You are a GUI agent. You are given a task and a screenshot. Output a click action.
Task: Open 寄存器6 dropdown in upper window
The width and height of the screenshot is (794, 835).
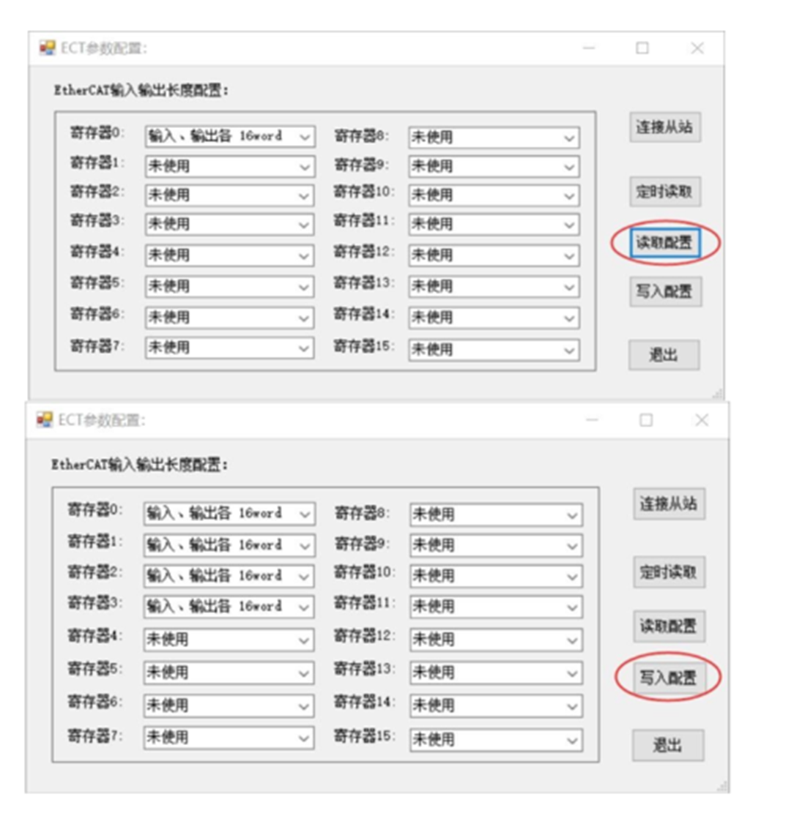coord(230,318)
